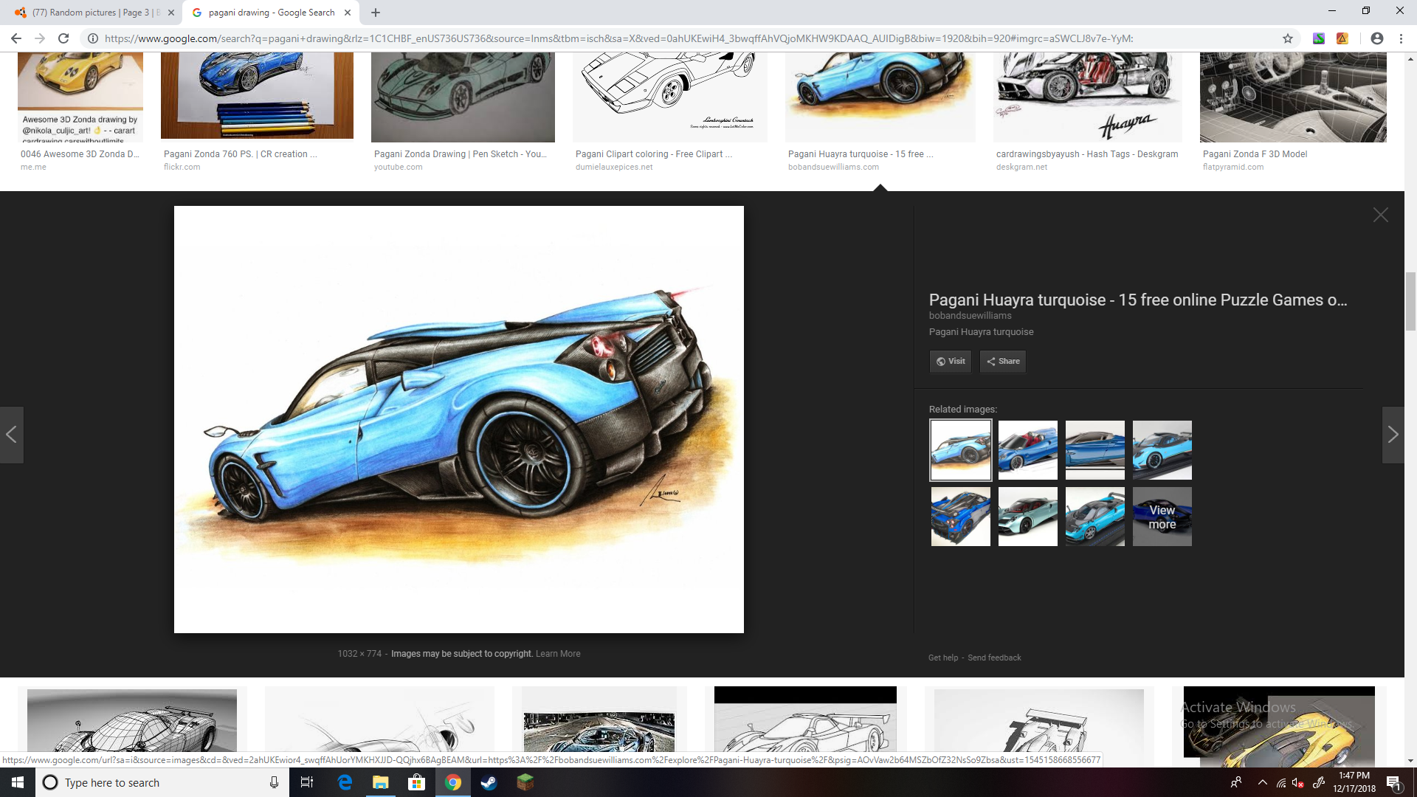
Task: Open Chrome user profile icon
Action: coord(1376,38)
